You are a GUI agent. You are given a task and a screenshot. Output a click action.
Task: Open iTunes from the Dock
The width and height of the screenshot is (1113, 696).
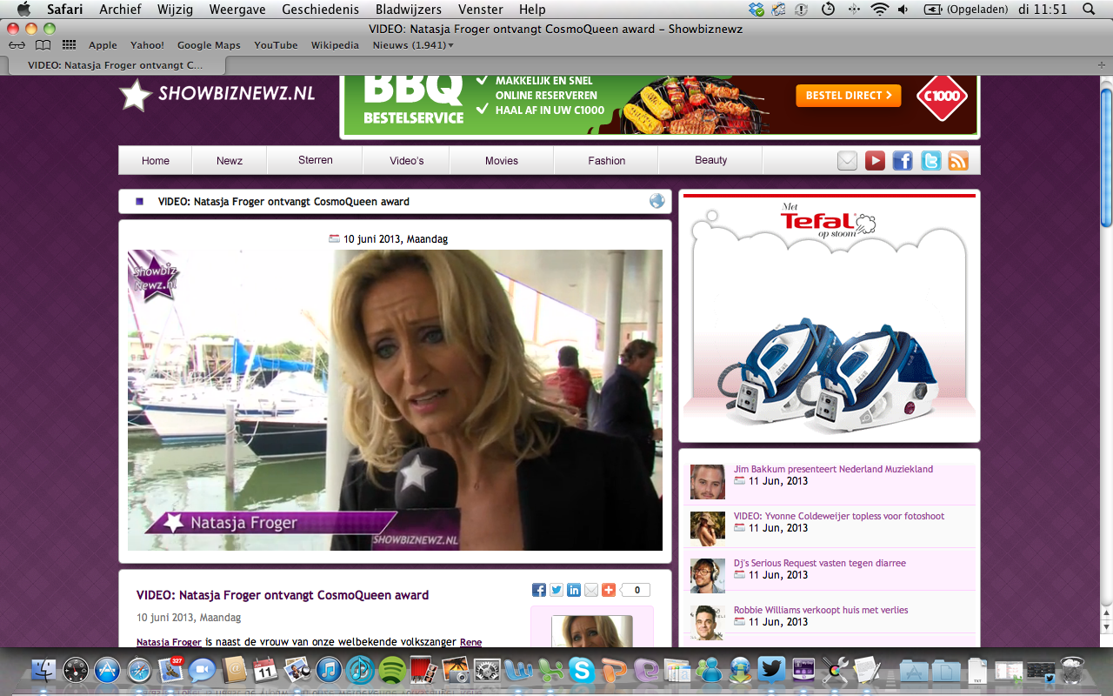(x=328, y=670)
